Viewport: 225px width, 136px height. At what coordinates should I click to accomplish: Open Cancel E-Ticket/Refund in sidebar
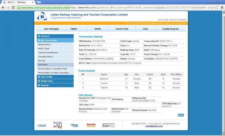[55, 53]
